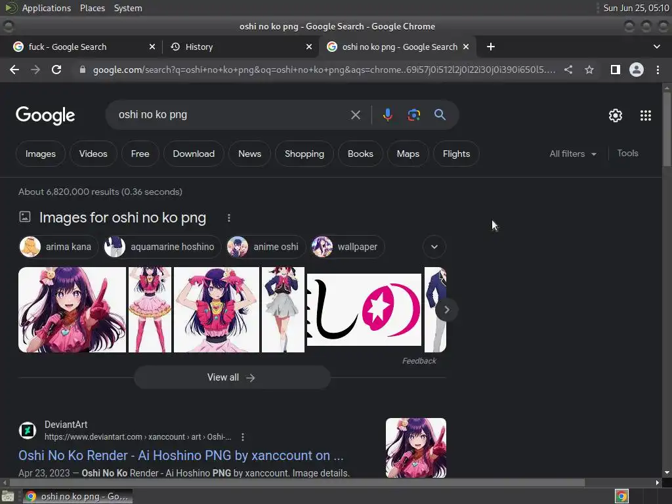Click the vertical page scrollbar
The height and width of the screenshot is (504, 672).
tap(667, 129)
